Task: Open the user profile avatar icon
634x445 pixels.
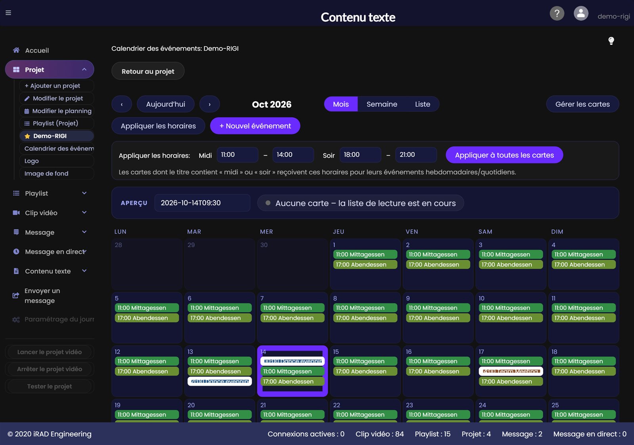Action: tap(581, 13)
